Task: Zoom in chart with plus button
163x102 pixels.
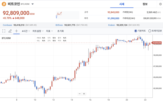Action: 84,94
